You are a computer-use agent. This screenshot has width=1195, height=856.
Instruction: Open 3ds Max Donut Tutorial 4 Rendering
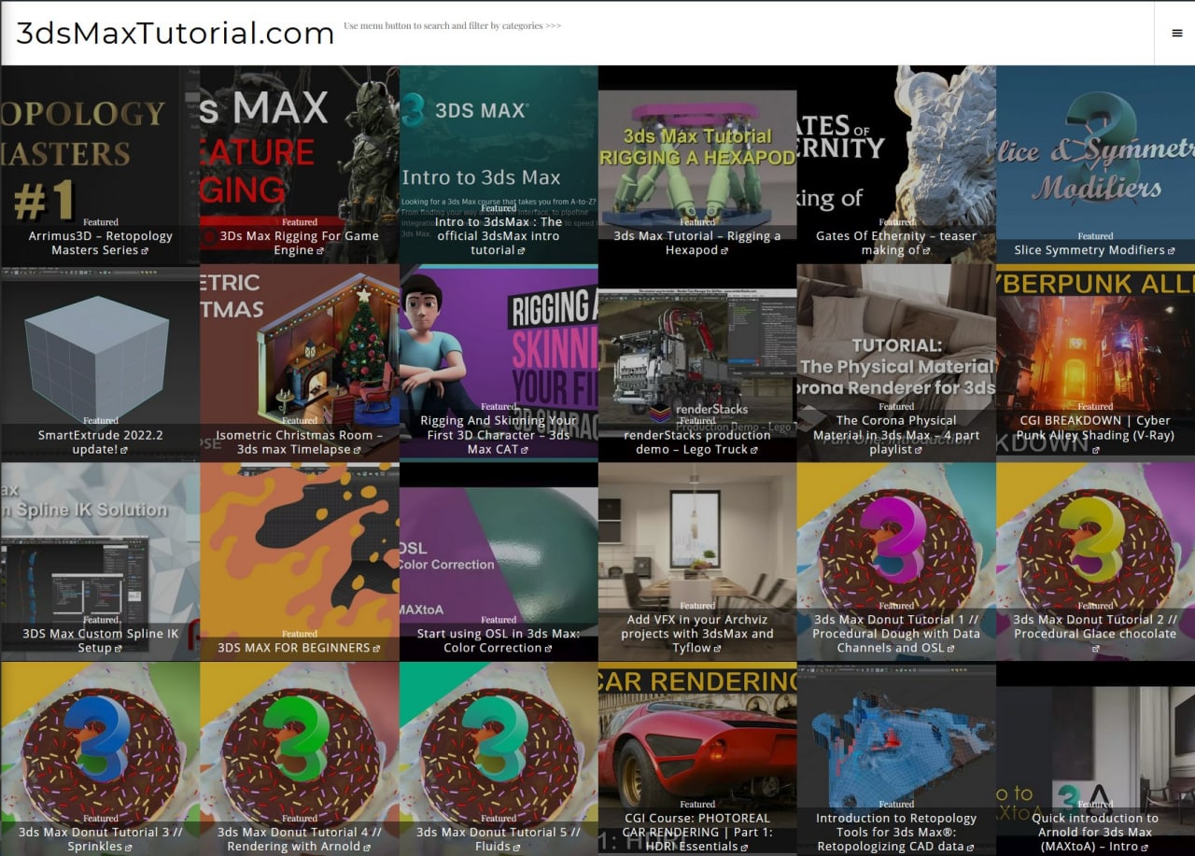coord(300,839)
